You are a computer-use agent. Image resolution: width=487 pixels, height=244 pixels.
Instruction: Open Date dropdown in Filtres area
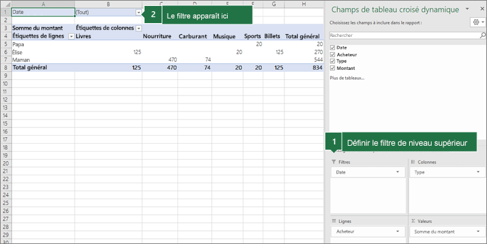click(x=397, y=172)
